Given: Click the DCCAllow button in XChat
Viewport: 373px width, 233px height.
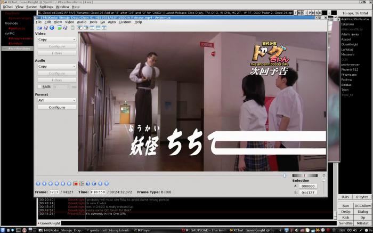Looking at the screenshot, I should pos(362,206).
